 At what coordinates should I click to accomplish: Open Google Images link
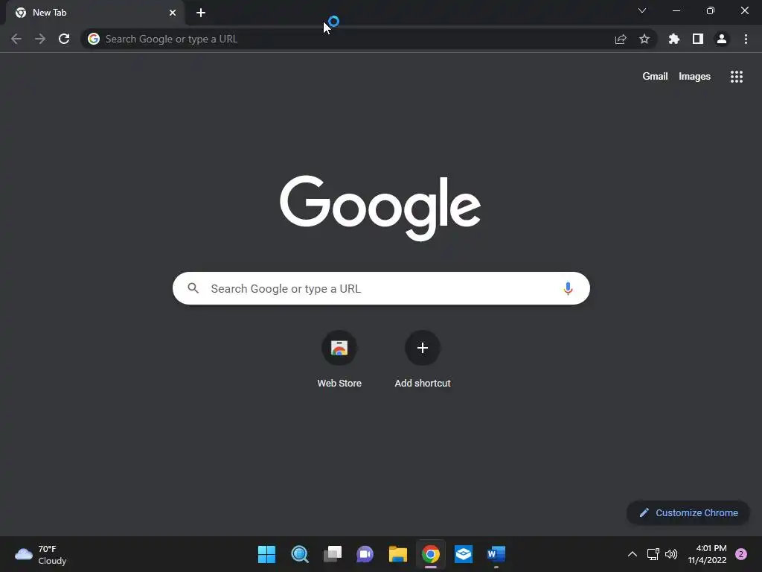[x=694, y=77]
